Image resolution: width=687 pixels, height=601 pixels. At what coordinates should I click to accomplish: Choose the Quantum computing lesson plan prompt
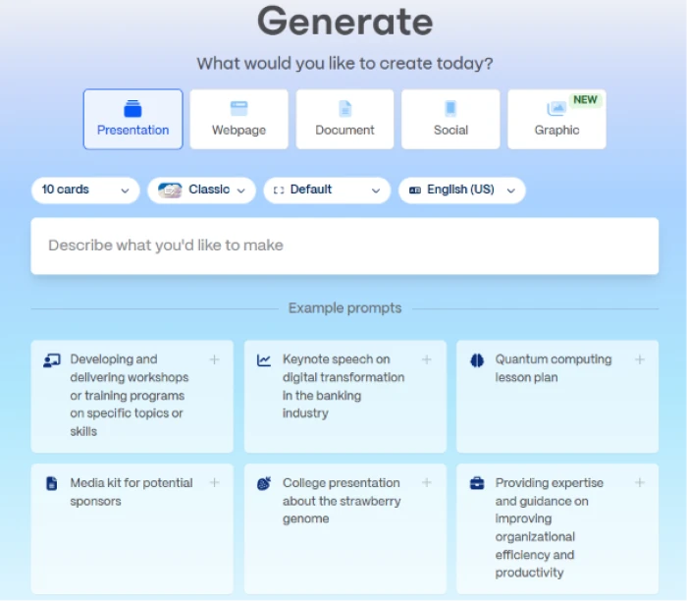[557, 397]
